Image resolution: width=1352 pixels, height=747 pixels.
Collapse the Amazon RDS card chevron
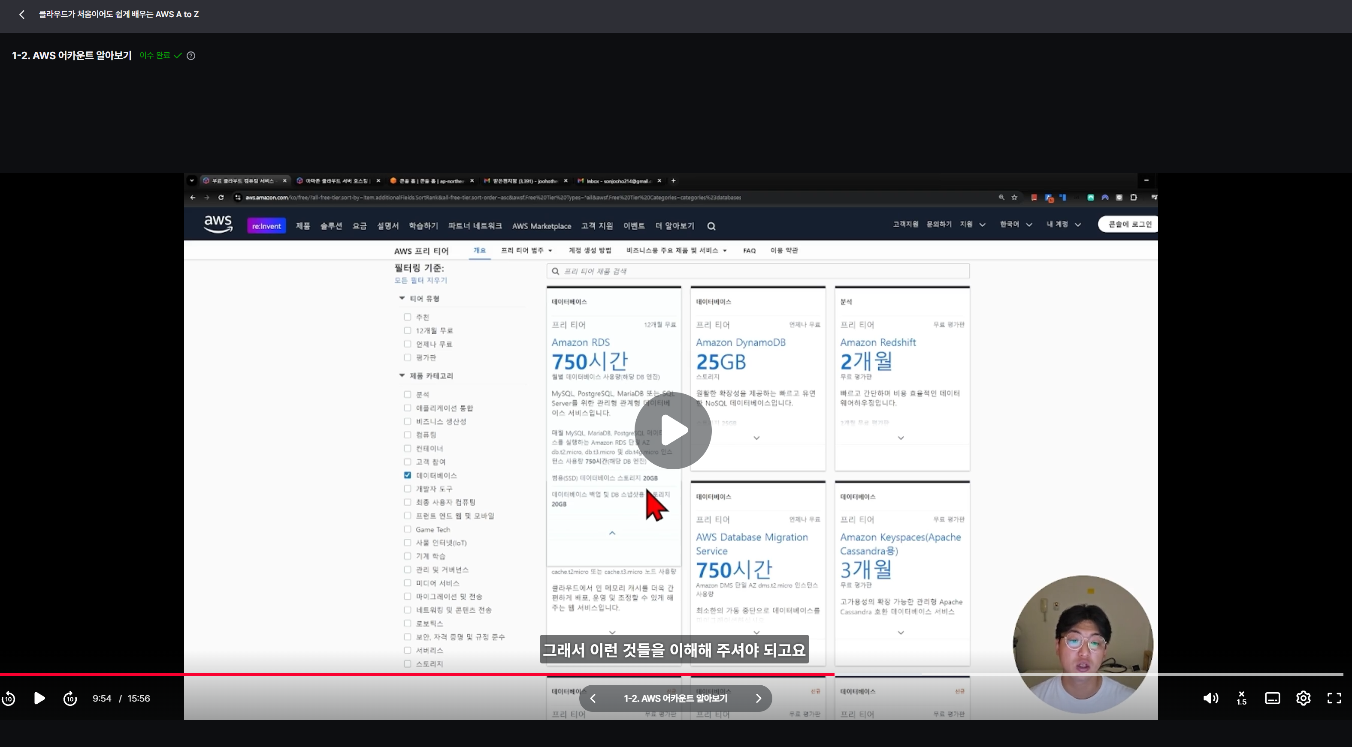pos(612,533)
